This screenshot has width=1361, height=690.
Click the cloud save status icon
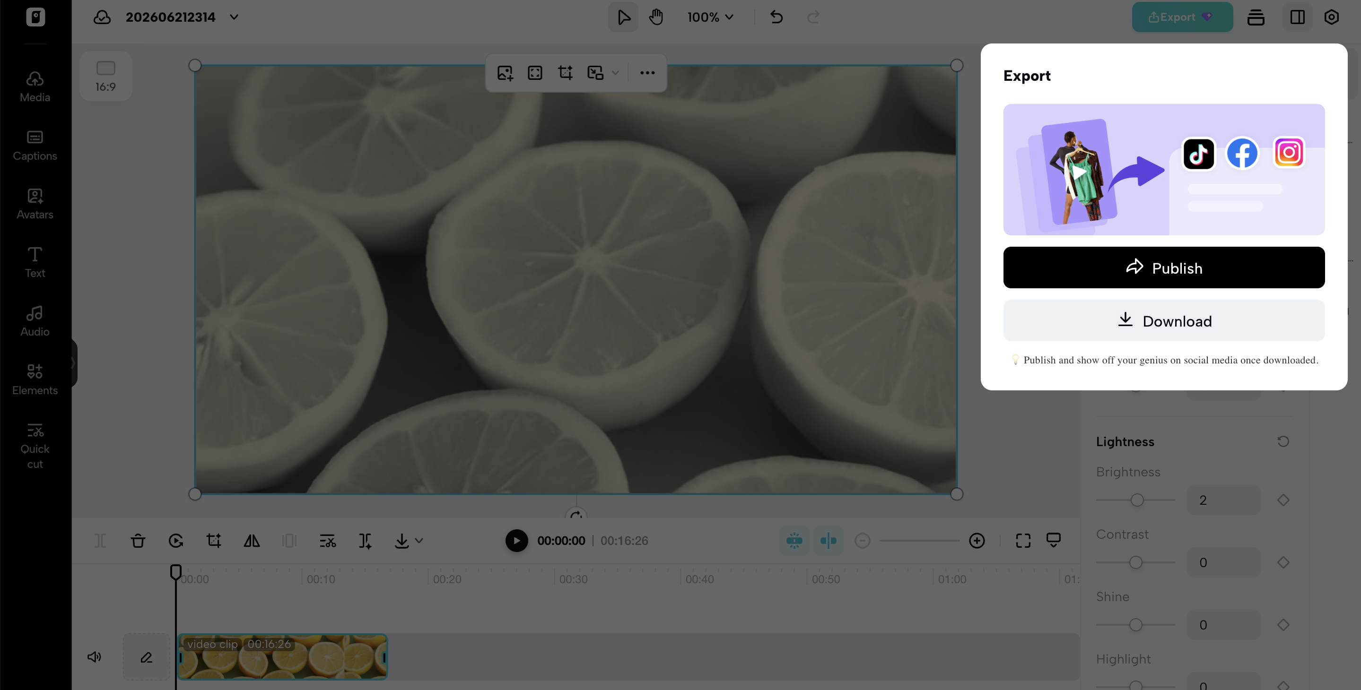(x=102, y=17)
